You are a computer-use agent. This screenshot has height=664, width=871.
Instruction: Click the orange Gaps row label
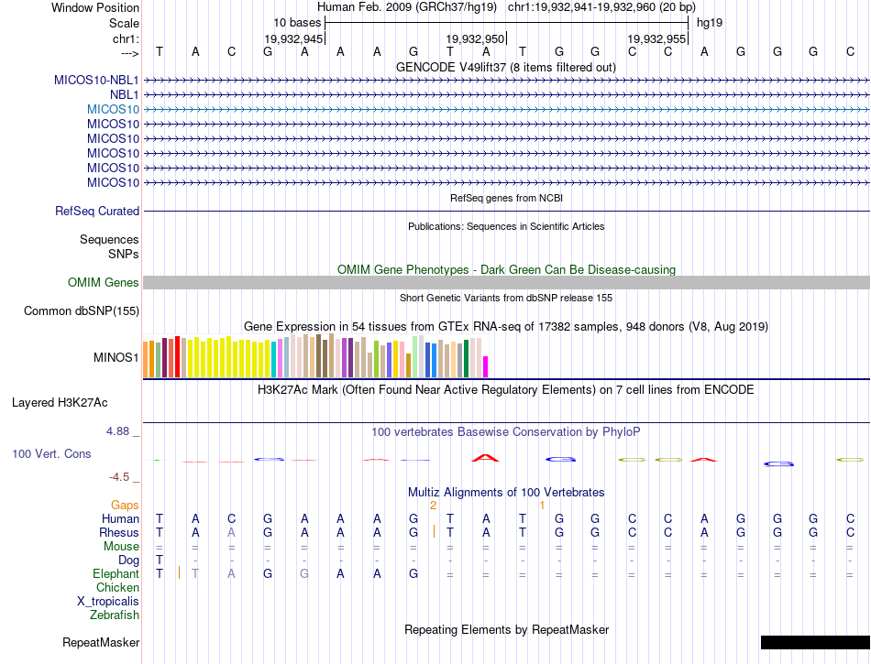pyautogui.click(x=125, y=505)
